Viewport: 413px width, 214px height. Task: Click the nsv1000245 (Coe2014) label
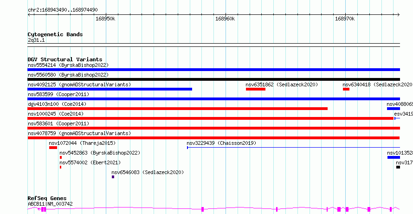click(x=56, y=114)
